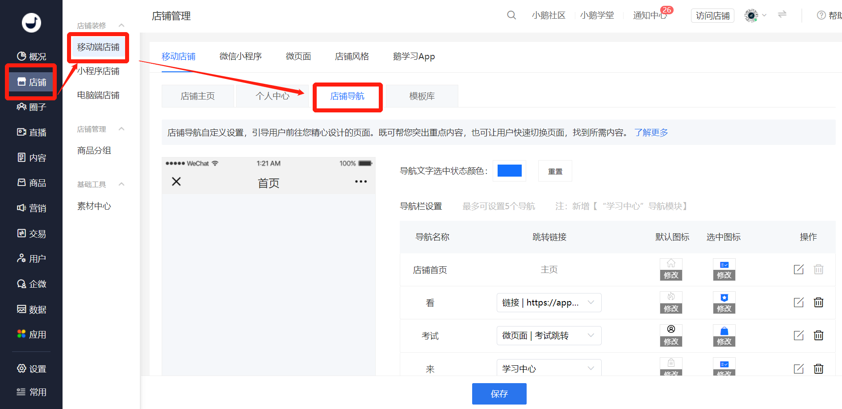Select the 店铺导航 sub-tab
The image size is (842, 409).
347,96
